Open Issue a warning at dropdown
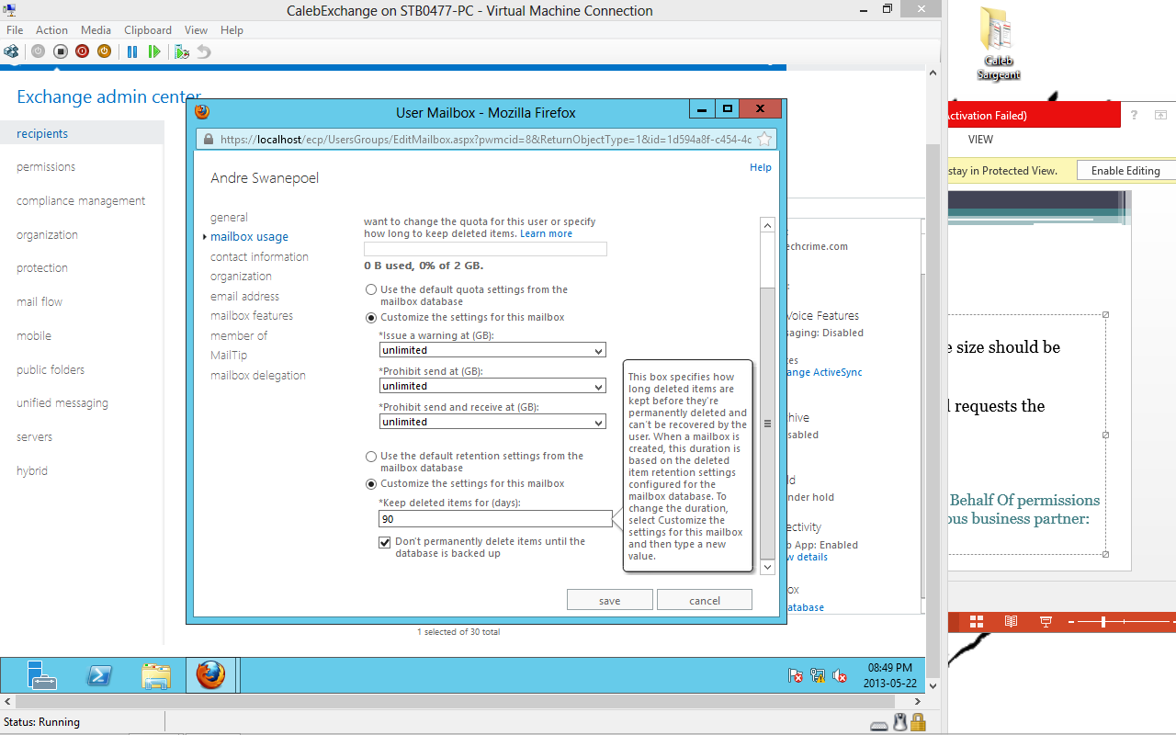This screenshot has width=1176, height=735. [x=492, y=350]
